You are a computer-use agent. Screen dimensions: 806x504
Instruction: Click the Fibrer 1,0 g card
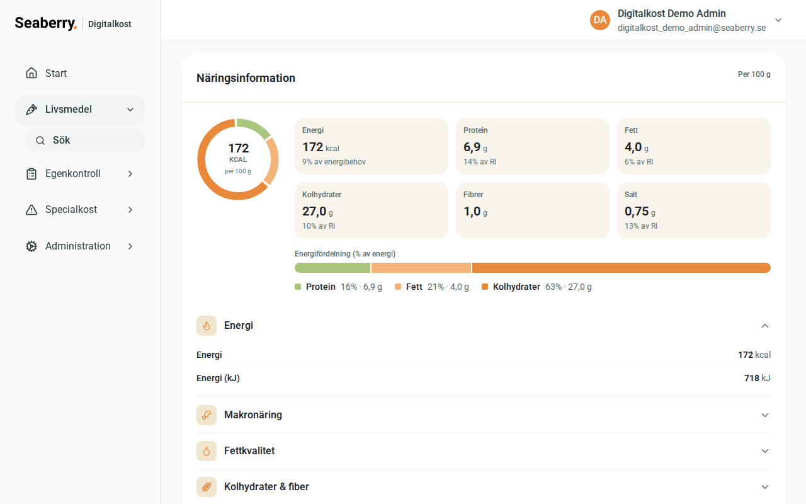click(533, 210)
